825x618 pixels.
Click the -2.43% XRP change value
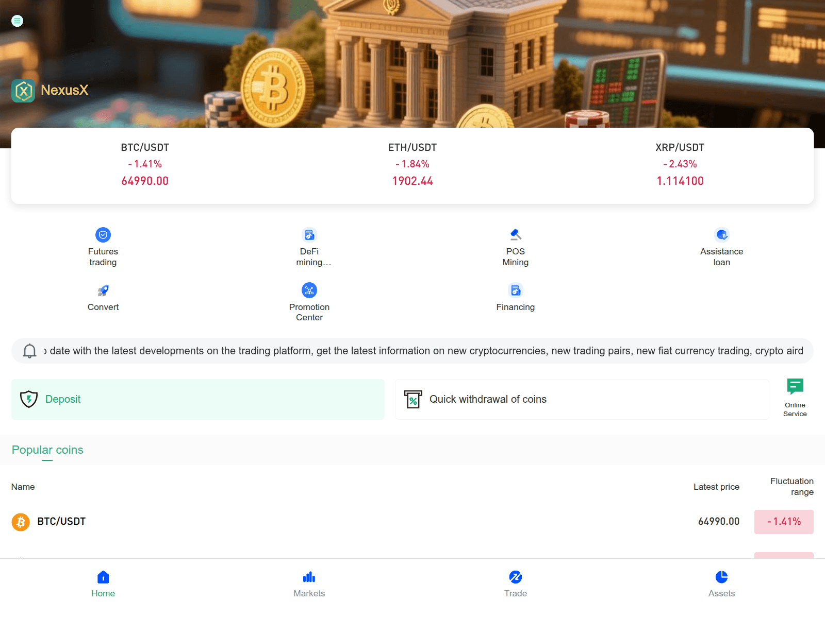click(680, 164)
